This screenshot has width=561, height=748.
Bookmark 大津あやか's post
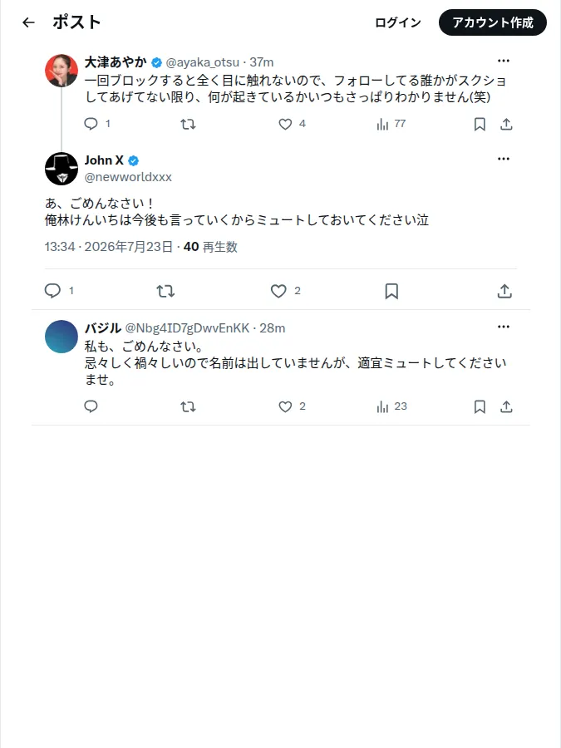click(480, 125)
